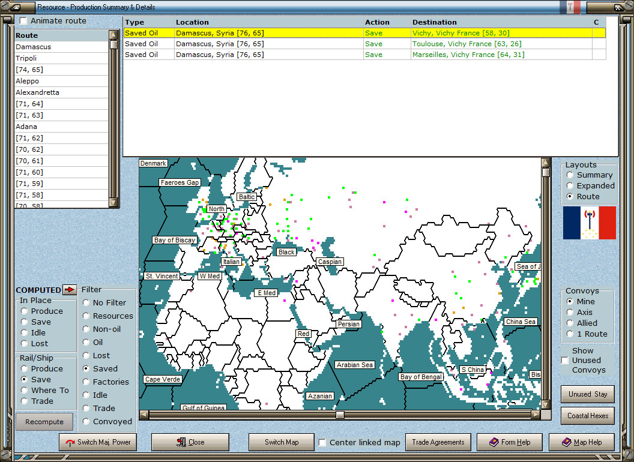This screenshot has width=634, height=462.
Task: Select In Place Idle radio button
Action: 24,332
